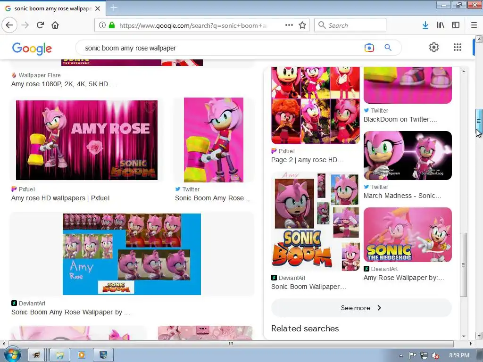Viewport: 483px width, 362px height.
Task: Reload the current page
Action: coord(41,25)
